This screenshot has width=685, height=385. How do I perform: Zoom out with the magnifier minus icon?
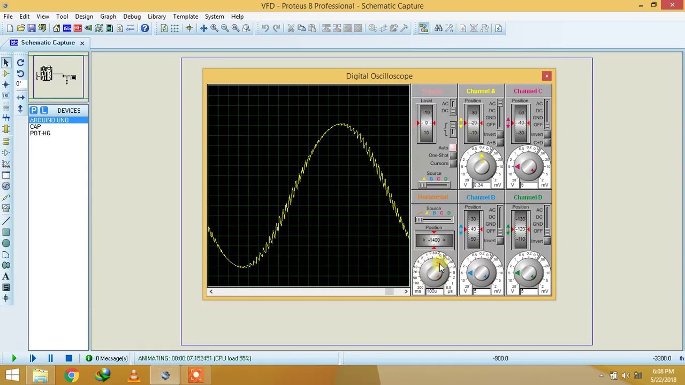225,28
